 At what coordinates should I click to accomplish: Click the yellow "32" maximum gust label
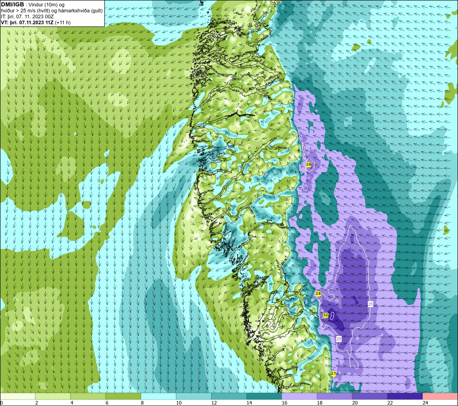tap(325, 315)
